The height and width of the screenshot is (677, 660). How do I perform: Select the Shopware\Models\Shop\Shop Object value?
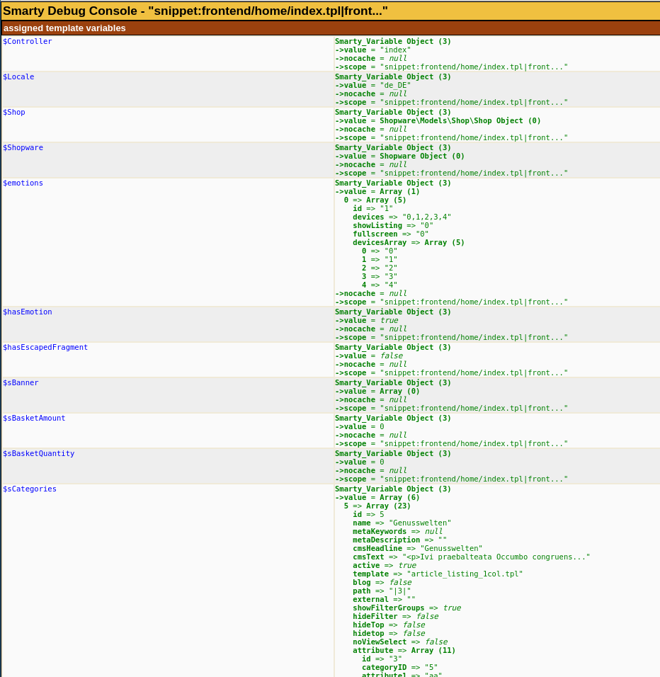click(x=460, y=120)
